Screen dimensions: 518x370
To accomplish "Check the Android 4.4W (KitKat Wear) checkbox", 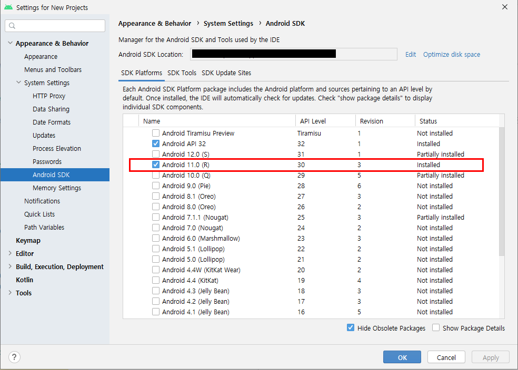I will [156, 270].
